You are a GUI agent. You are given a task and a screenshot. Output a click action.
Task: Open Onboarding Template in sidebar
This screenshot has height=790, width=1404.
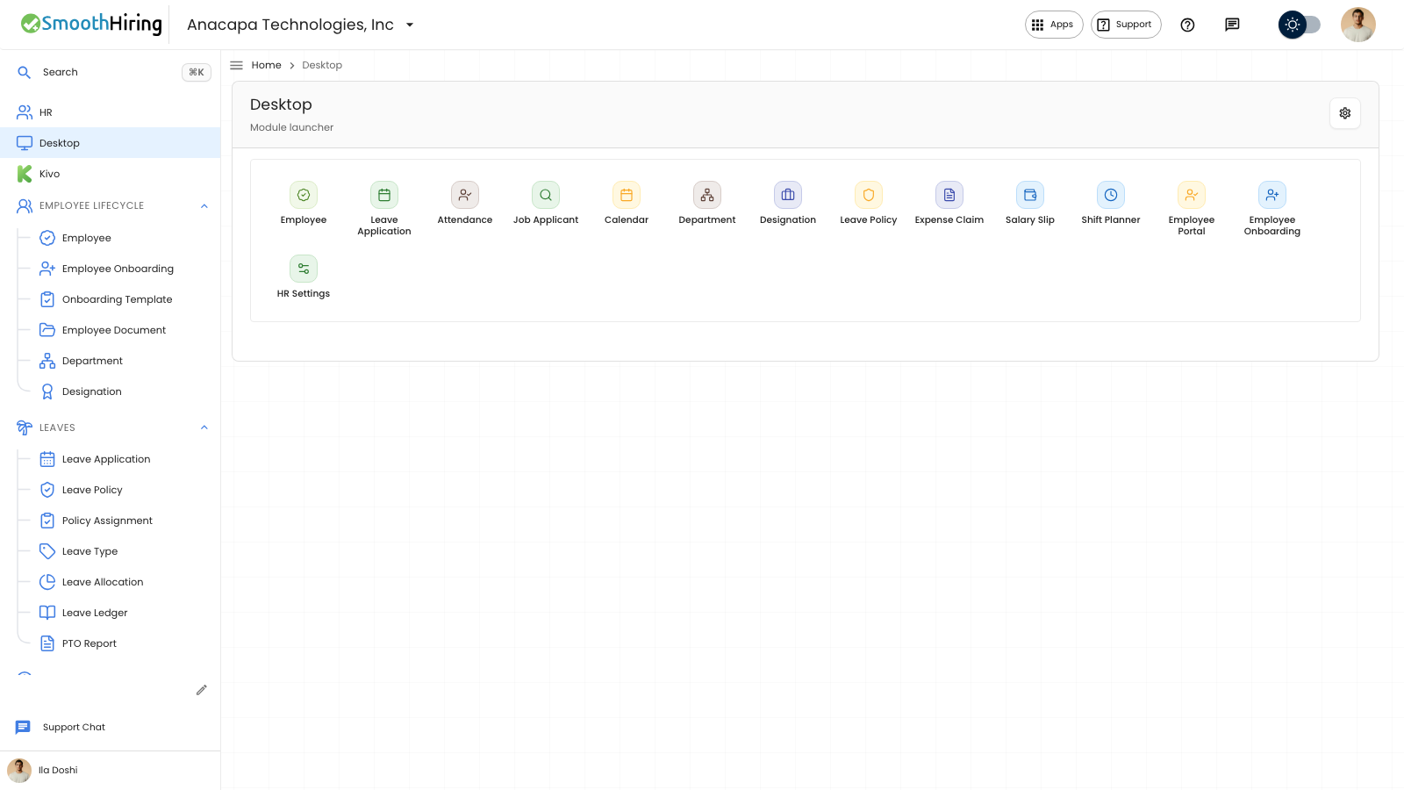click(x=118, y=299)
